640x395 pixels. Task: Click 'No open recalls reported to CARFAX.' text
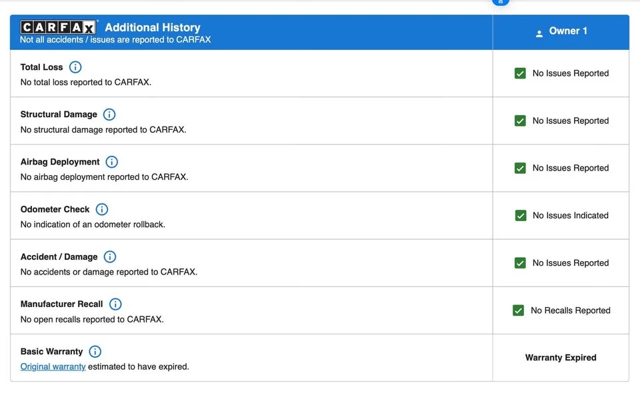[92, 319]
